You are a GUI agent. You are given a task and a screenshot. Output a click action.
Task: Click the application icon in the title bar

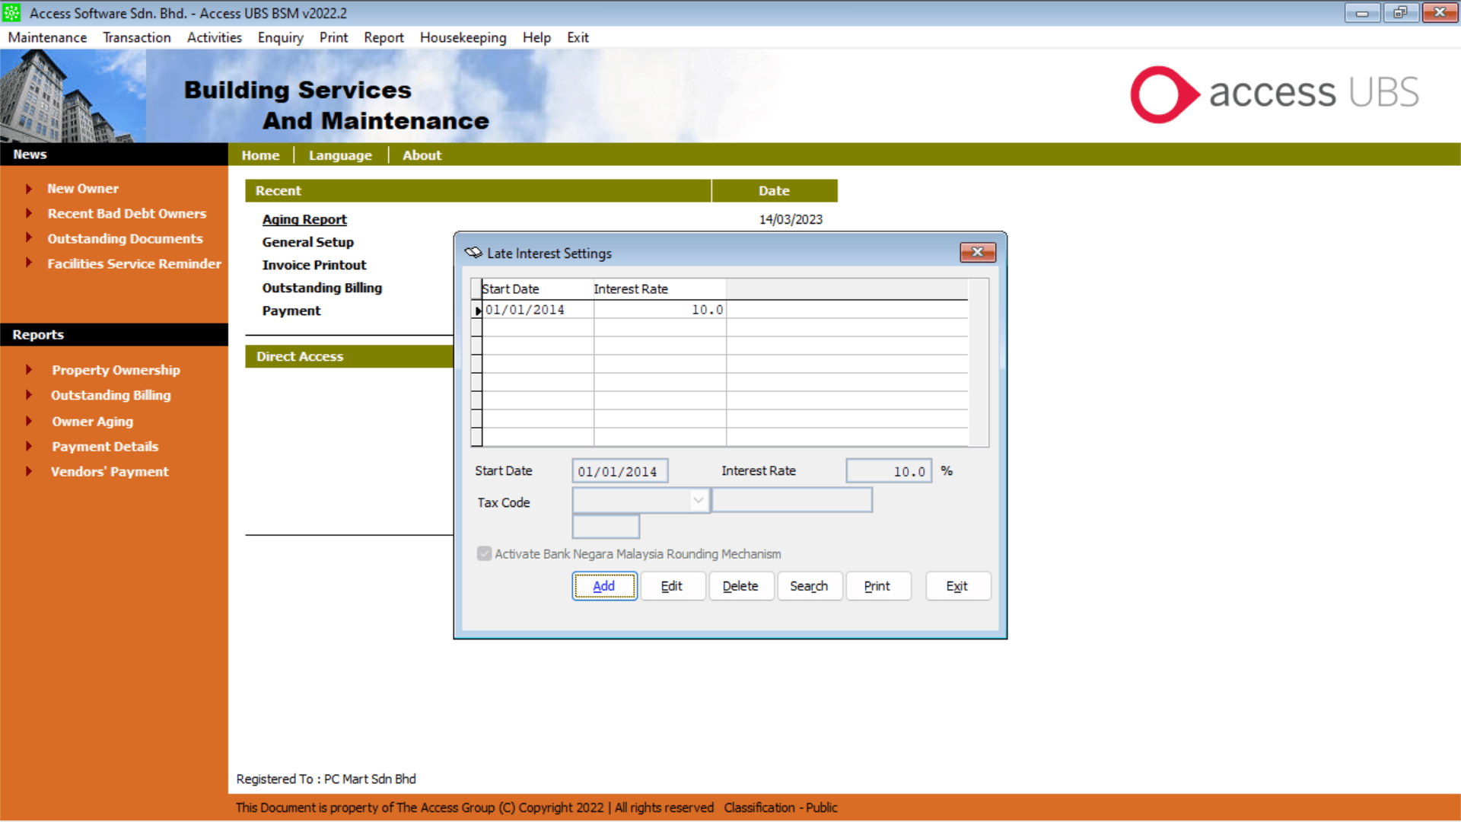(12, 13)
